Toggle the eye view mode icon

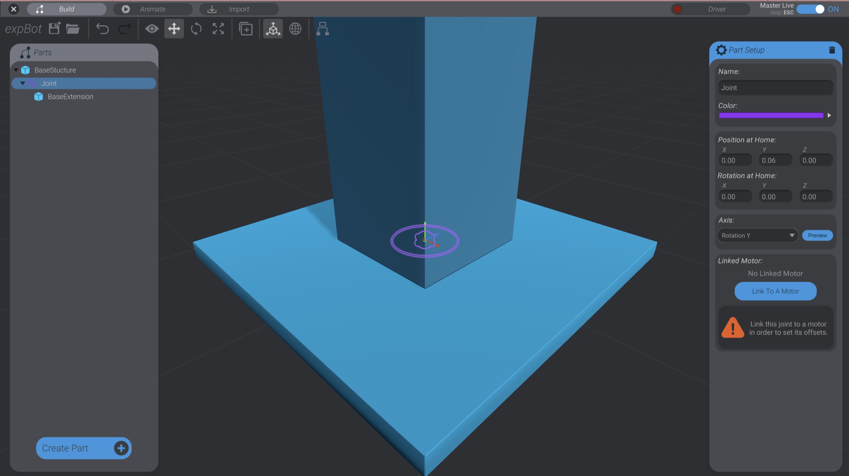coord(152,29)
